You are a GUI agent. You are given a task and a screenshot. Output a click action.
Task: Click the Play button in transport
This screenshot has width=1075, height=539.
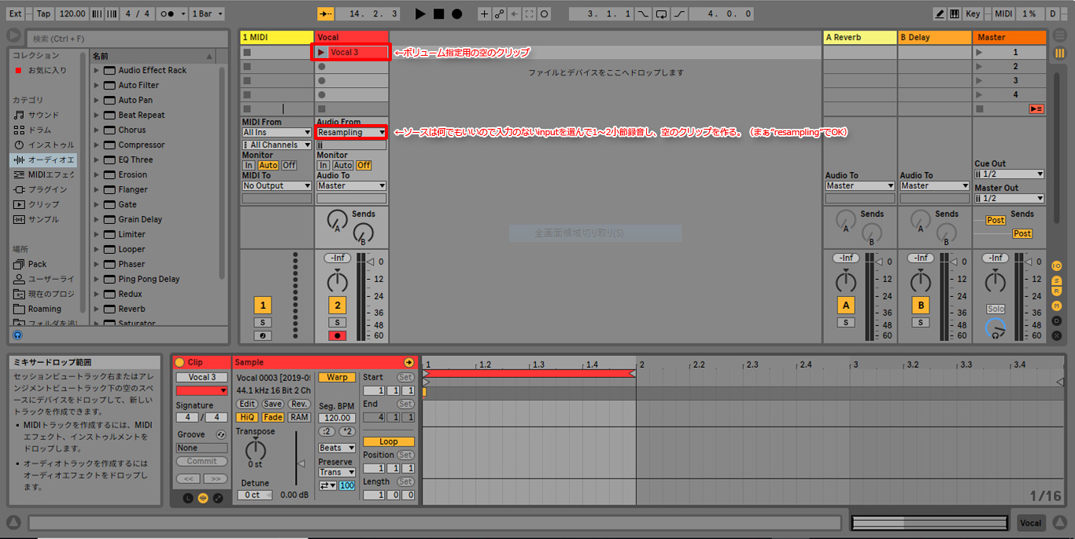(420, 14)
